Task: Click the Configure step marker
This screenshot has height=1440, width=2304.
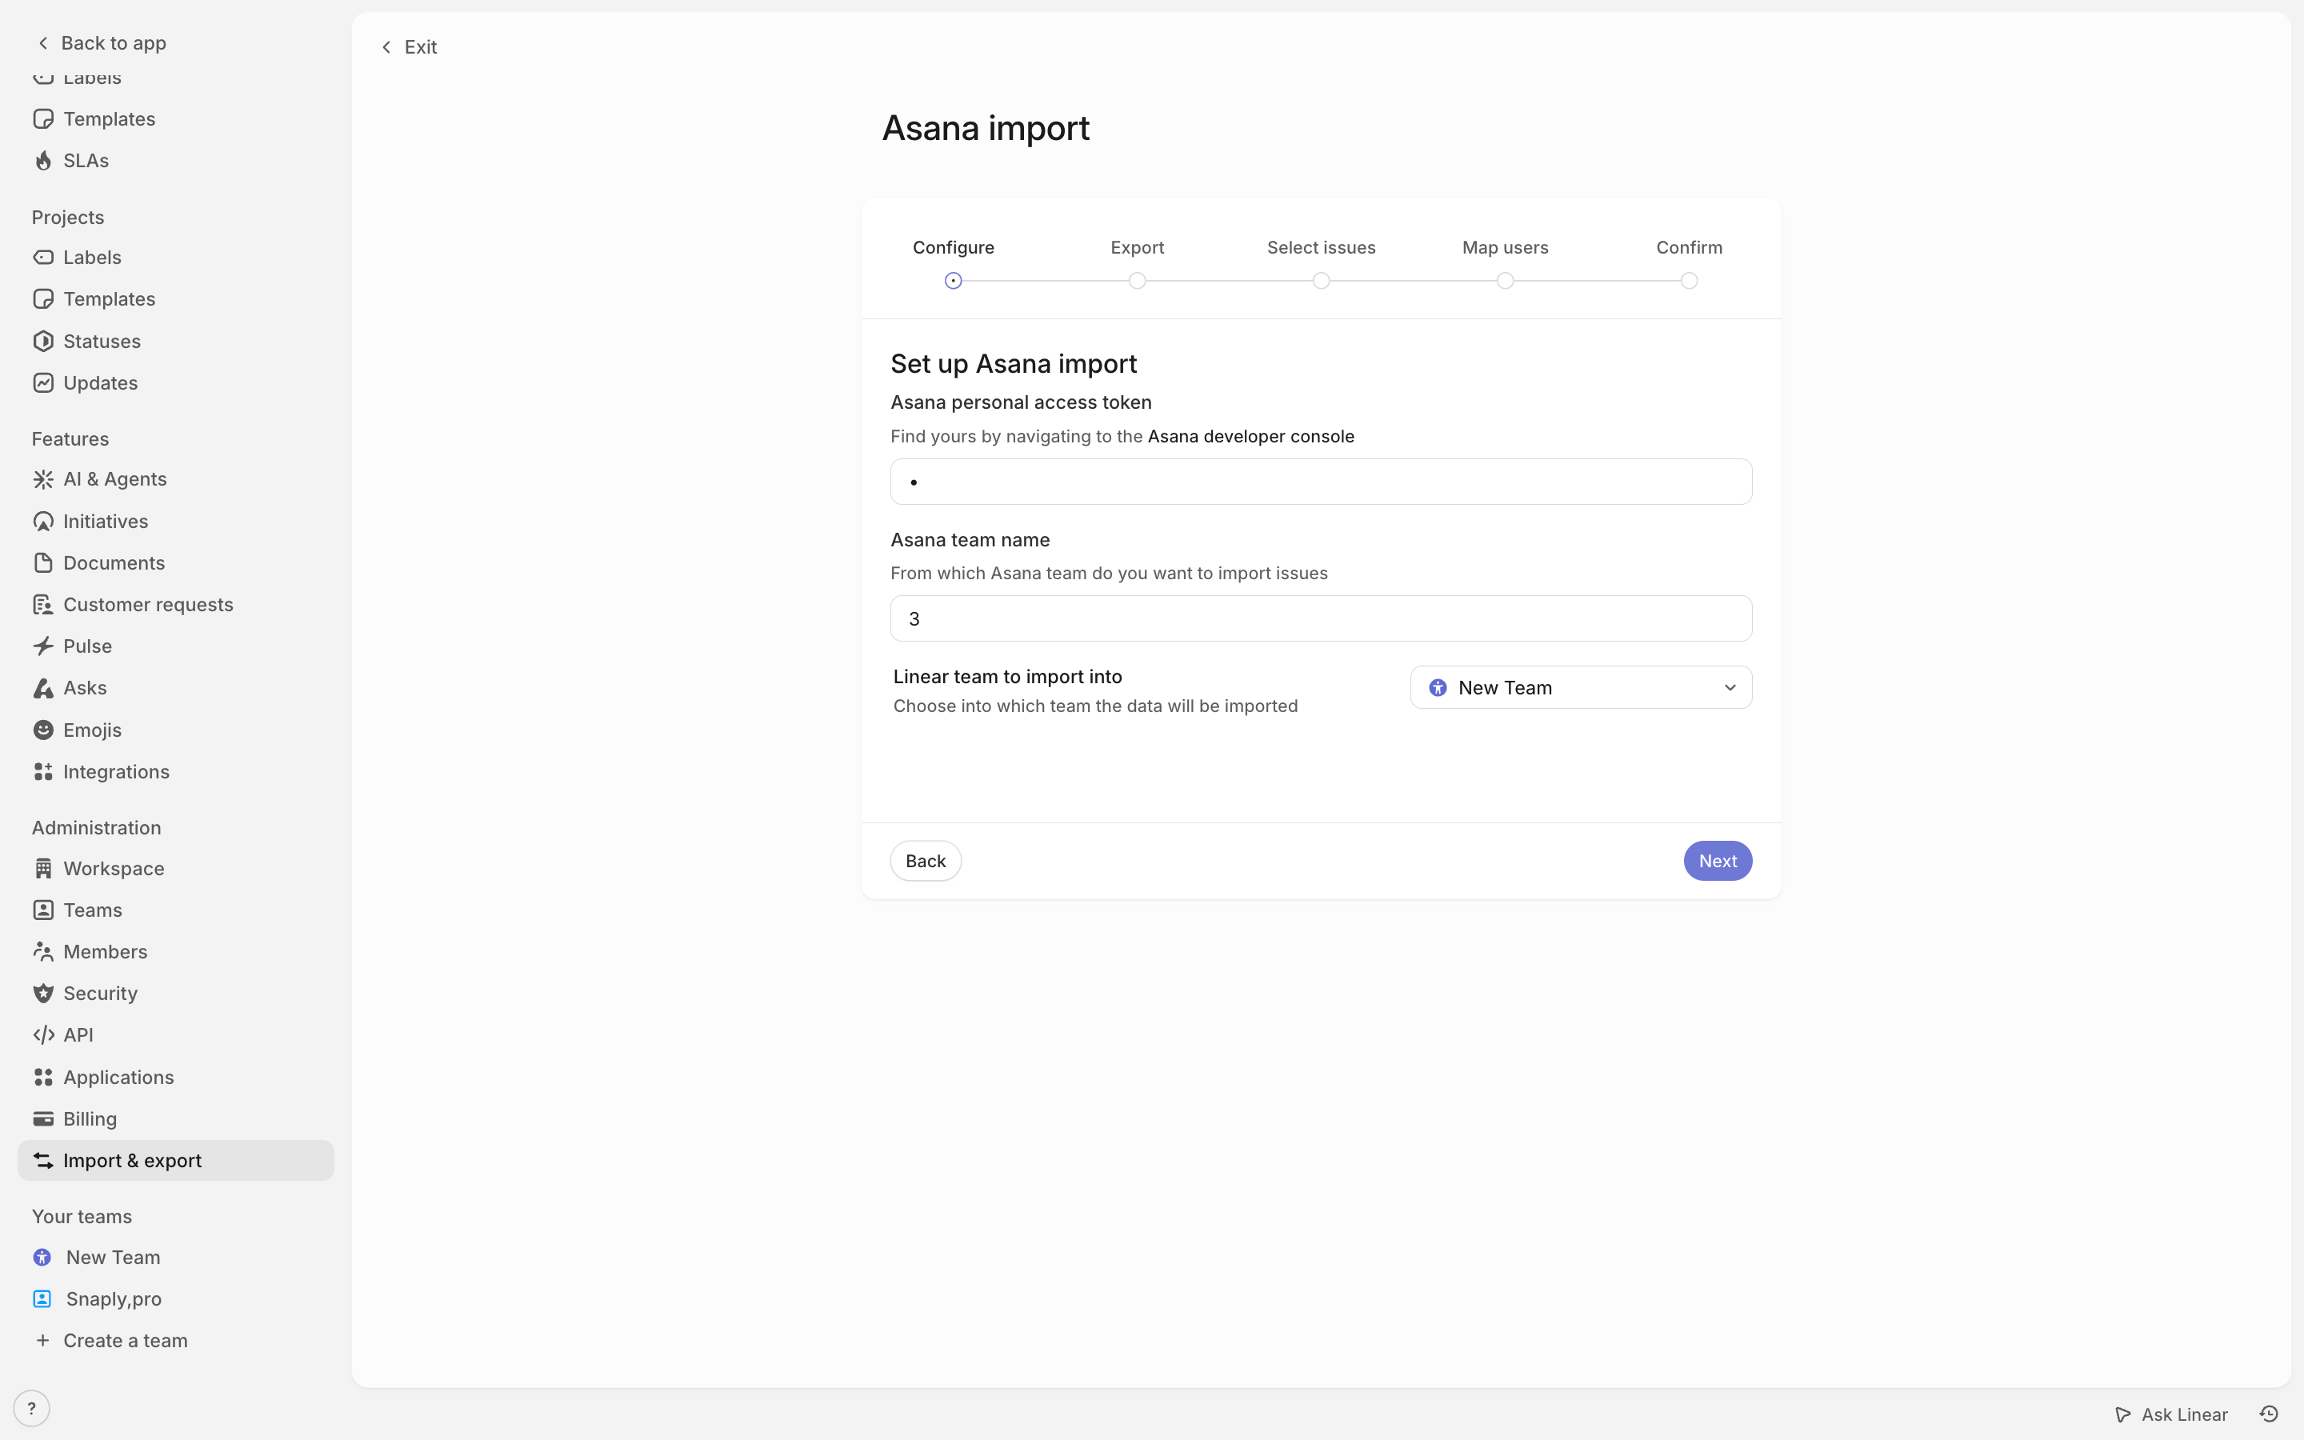Action: 953,281
